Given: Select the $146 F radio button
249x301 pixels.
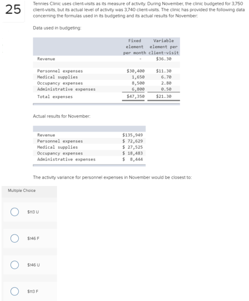Looking at the screenshot, I should tap(15, 238).
